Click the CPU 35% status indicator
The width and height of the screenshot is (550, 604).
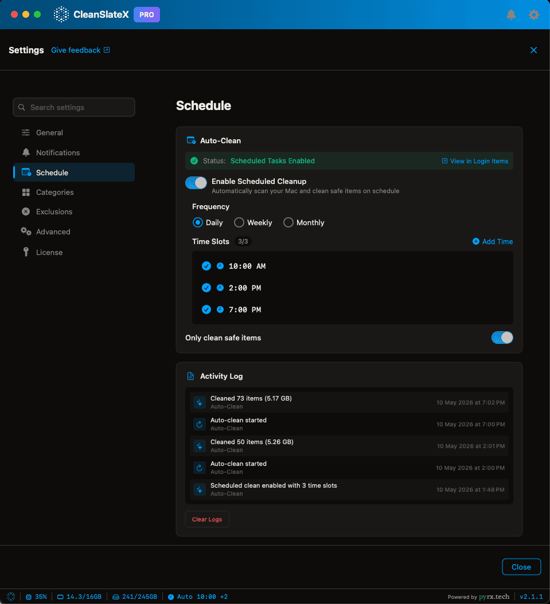click(x=36, y=597)
